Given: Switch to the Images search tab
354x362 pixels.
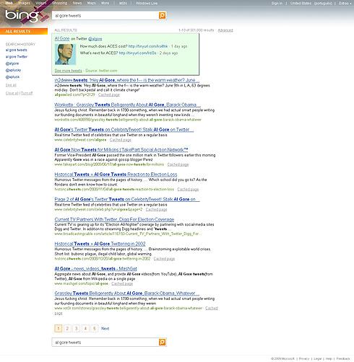Looking at the screenshot, I should 25,3.
